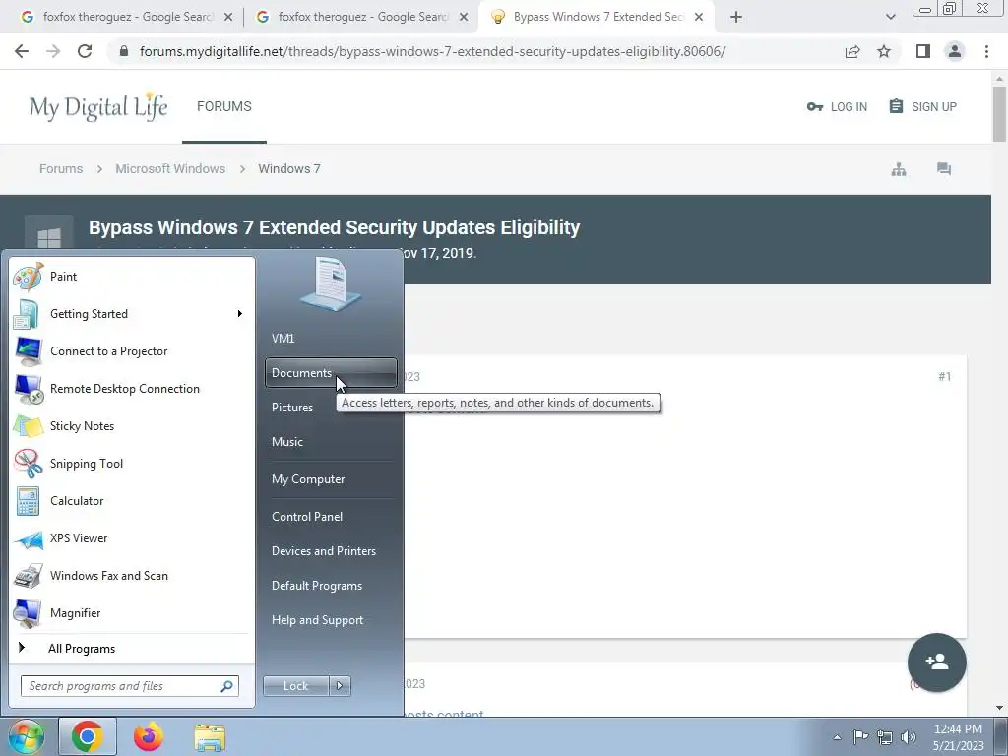Click the forum sitemap tree icon
Image resolution: width=1008 pixels, height=756 pixels.
[899, 169]
